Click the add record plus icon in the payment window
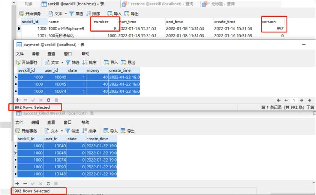The image size is (316, 195). [x=17, y=100]
